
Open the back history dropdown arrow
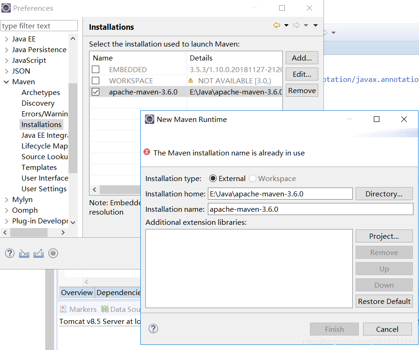click(x=286, y=25)
